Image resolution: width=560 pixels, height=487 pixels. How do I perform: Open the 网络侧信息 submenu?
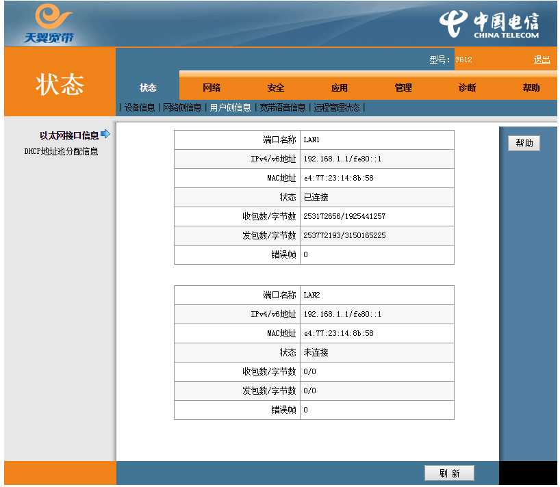coord(182,107)
